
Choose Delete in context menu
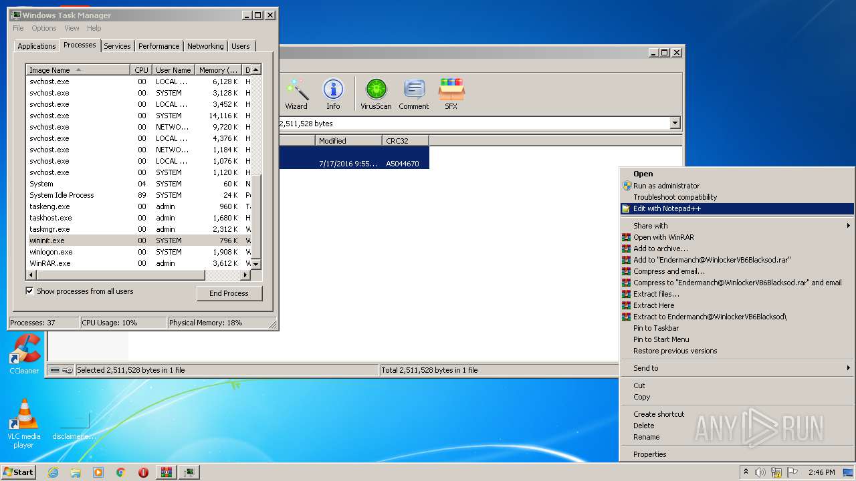point(737,426)
